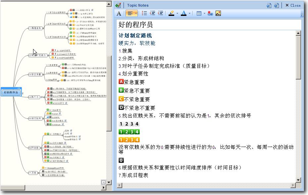The image size is (308, 195).
Task: Close the Topic Notes panel
Action: 293,5
